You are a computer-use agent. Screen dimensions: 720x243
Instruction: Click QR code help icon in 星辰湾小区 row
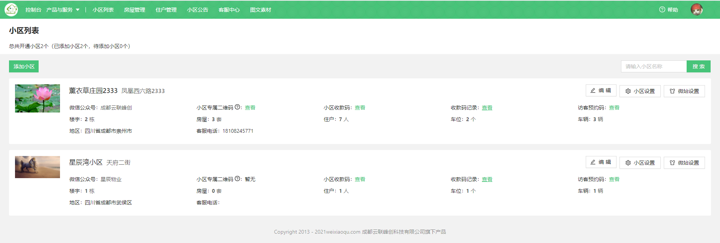click(x=237, y=178)
